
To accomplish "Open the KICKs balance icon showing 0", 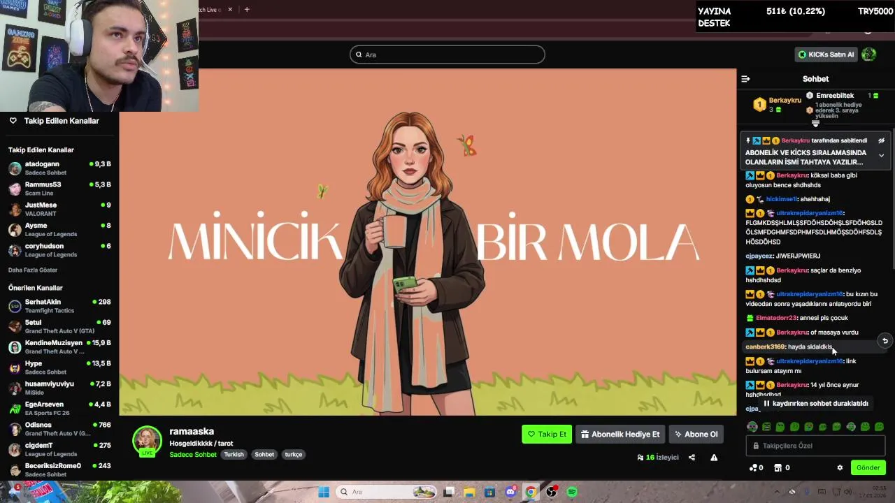I will 756,467.
